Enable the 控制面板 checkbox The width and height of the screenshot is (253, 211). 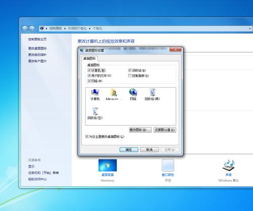pyautogui.click(x=130, y=76)
